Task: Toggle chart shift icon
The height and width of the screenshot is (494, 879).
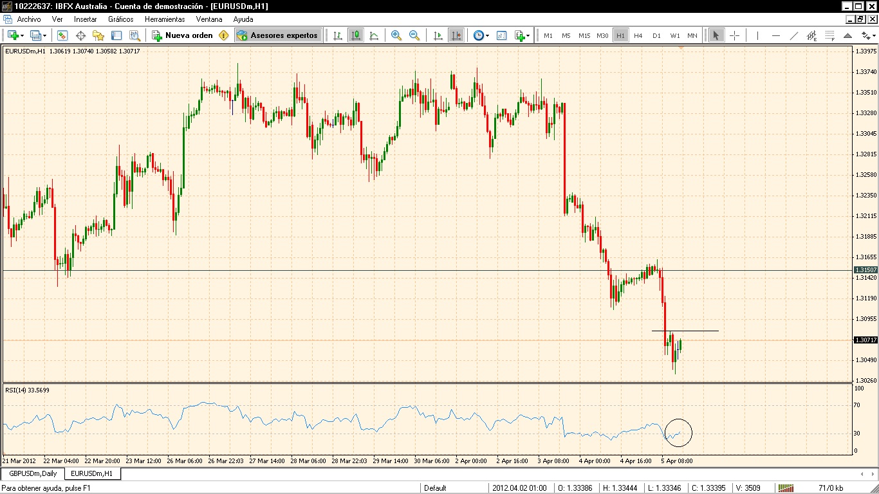Action: (456, 35)
